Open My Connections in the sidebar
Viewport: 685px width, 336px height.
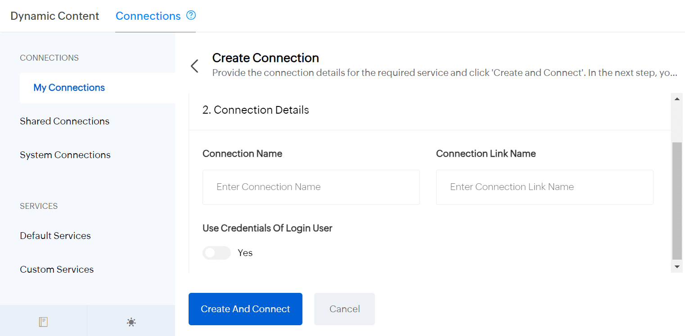[69, 88]
